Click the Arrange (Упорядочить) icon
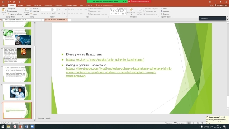Screen dimensions: 229x129 (131, 10)
